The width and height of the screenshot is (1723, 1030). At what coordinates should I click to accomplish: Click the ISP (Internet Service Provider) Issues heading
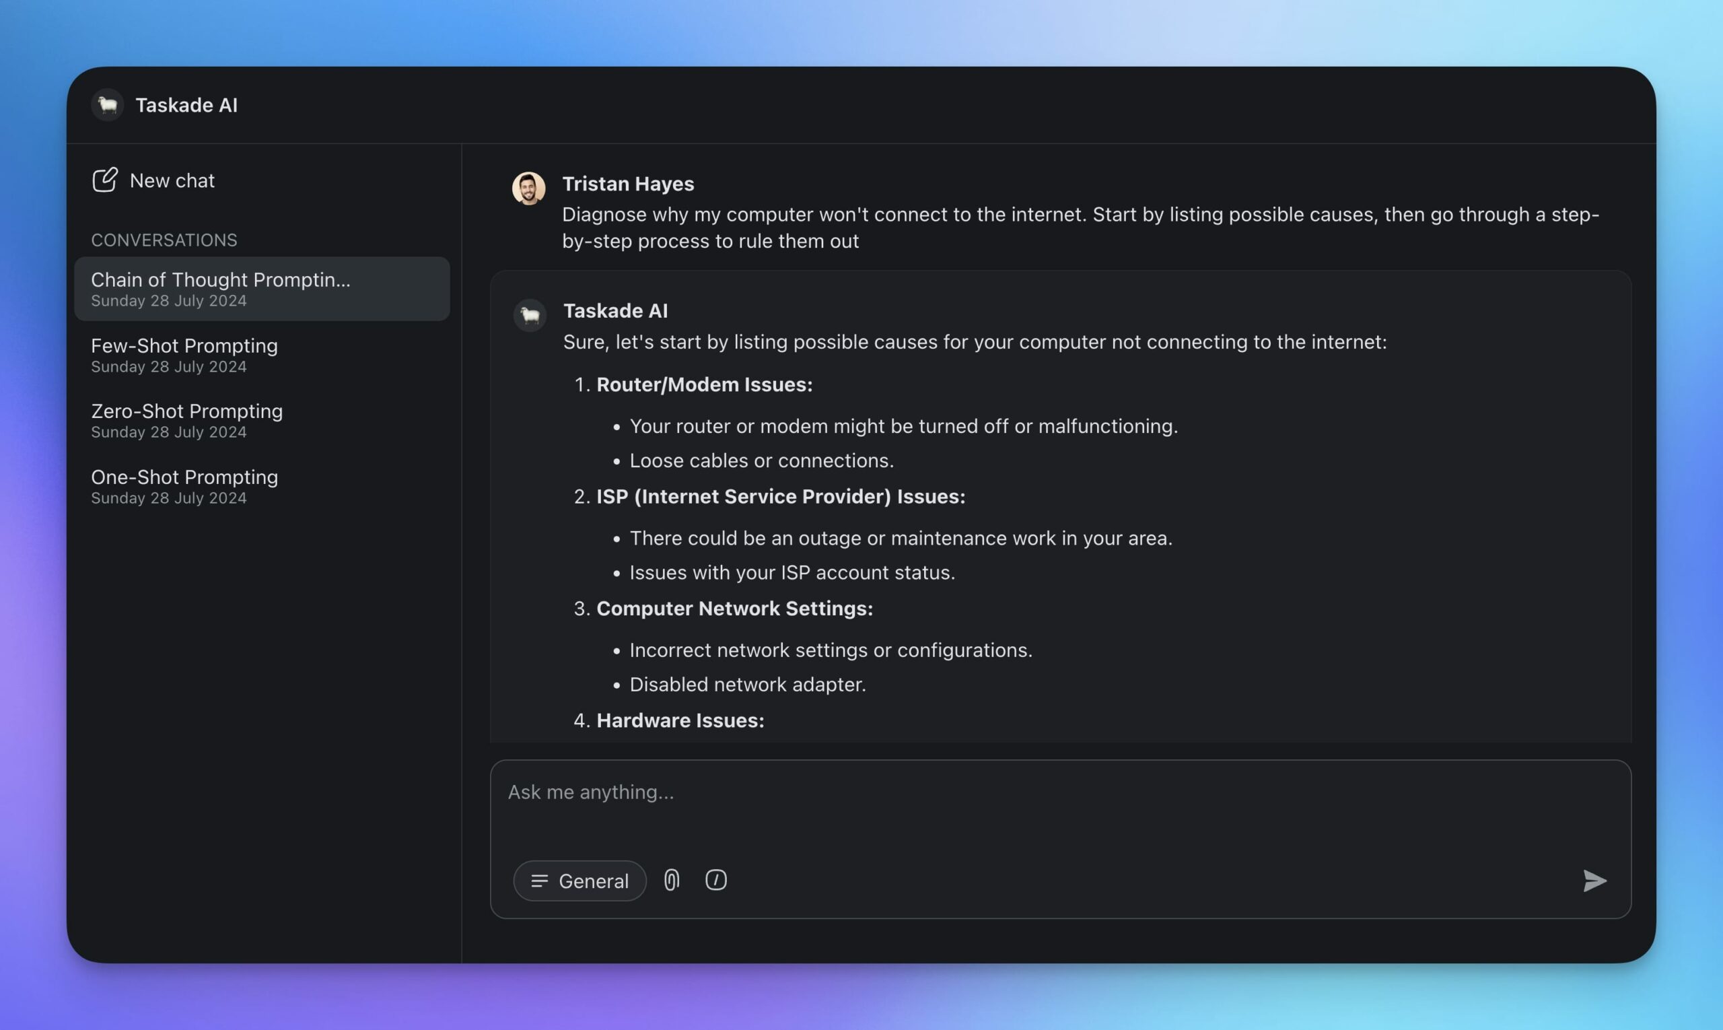(x=781, y=497)
